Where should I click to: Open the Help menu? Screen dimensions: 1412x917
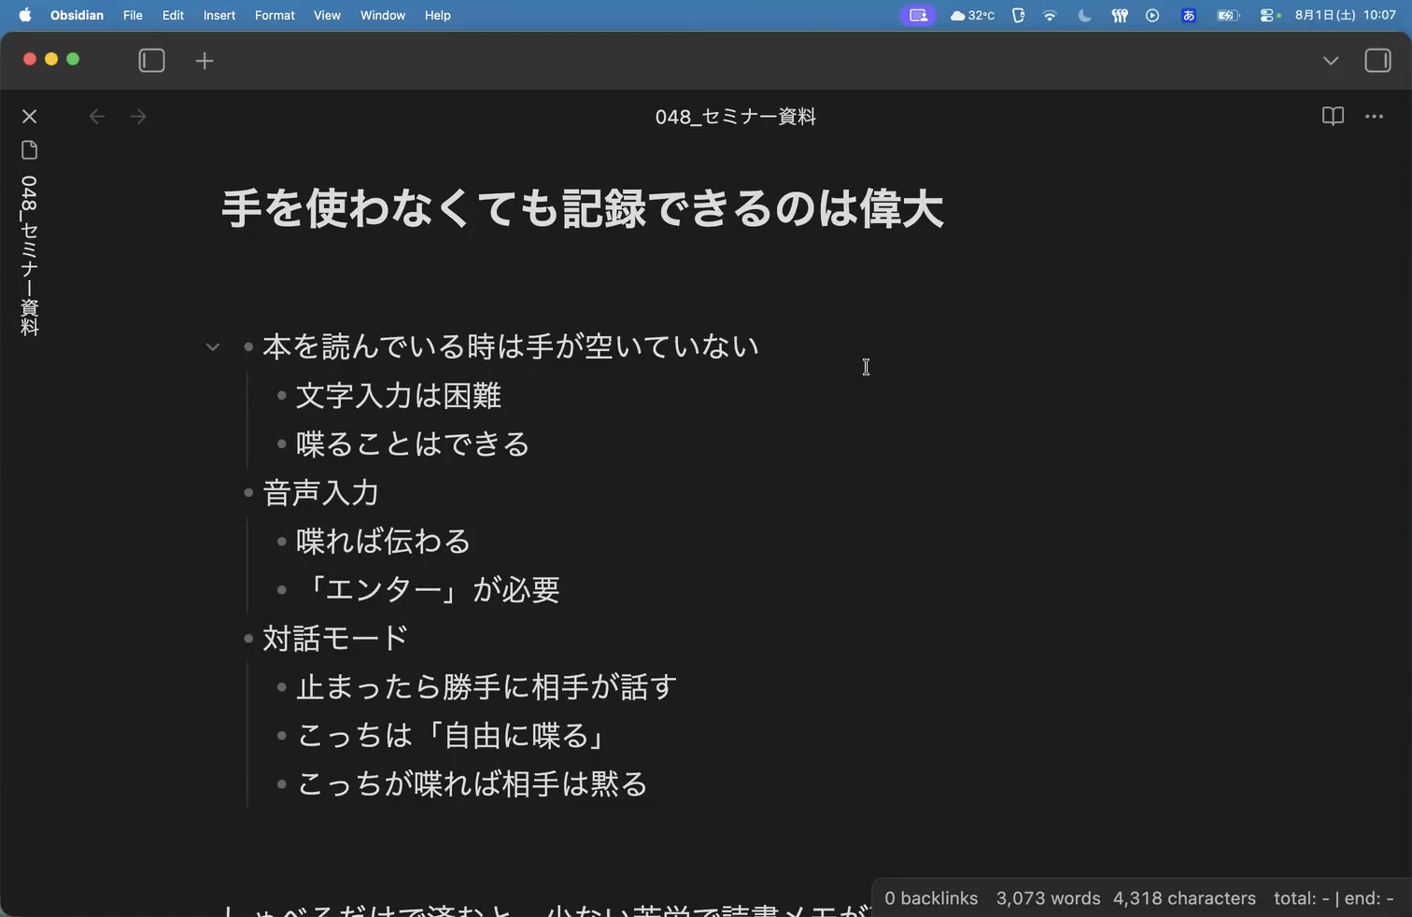pos(438,15)
